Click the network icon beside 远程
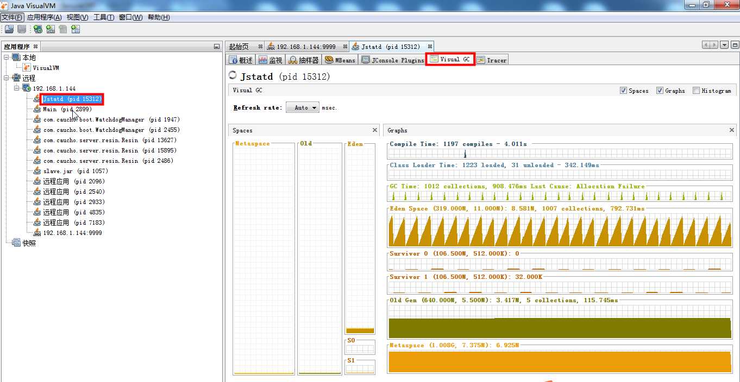This screenshot has width=740, height=382. pyautogui.click(x=16, y=78)
